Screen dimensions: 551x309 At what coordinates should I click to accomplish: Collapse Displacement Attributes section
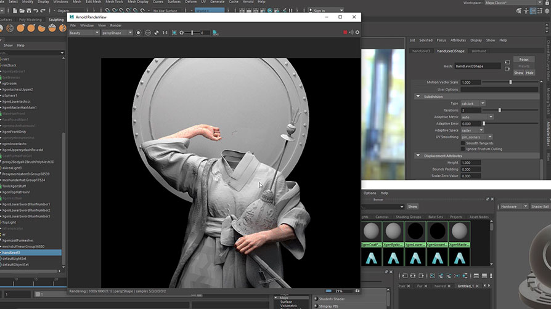pyautogui.click(x=418, y=156)
